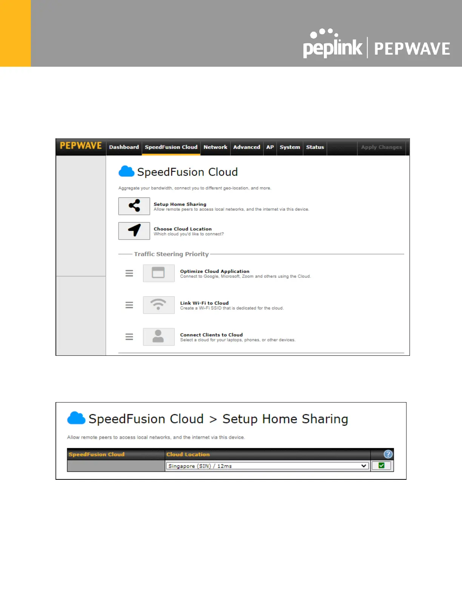Click the Connect Clients to Cloud text
The width and height of the screenshot is (462, 597).
click(x=211, y=335)
